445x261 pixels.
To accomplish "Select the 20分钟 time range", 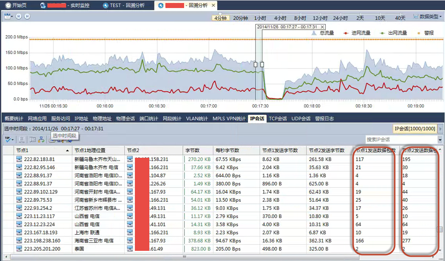I will click(241, 18).
